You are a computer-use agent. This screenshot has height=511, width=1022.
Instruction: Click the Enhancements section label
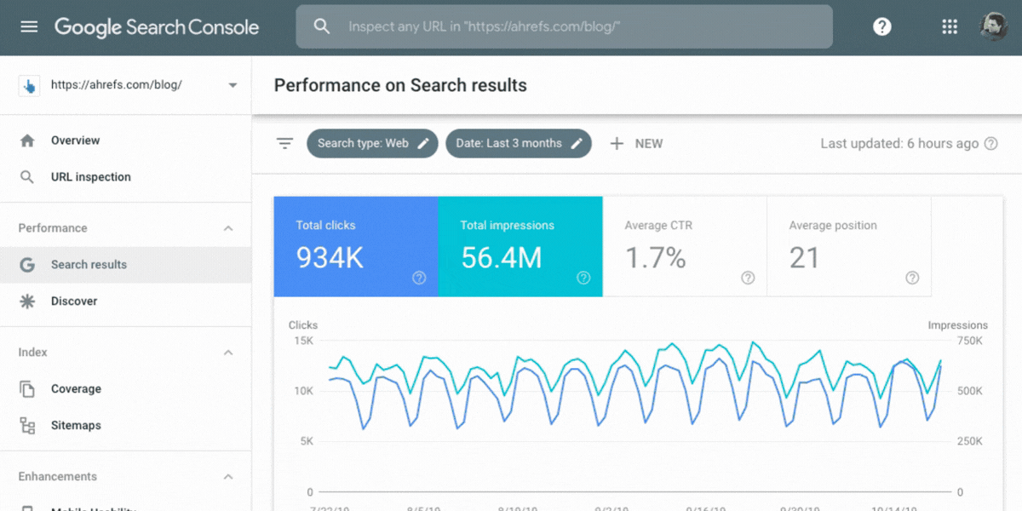pyautogui.click(x=58, y=477)
